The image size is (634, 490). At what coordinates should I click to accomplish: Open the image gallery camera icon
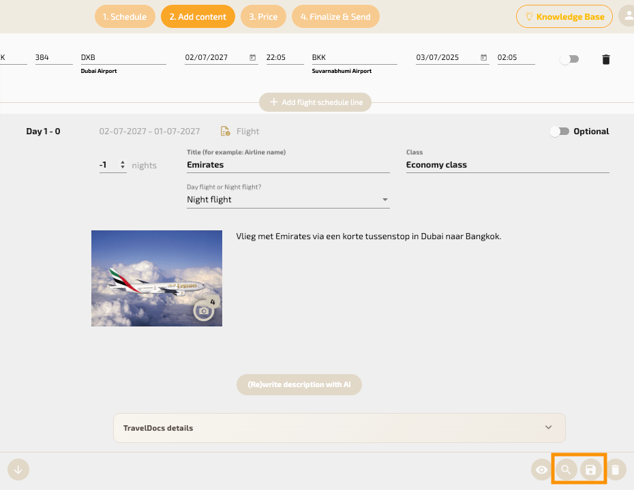203,311
